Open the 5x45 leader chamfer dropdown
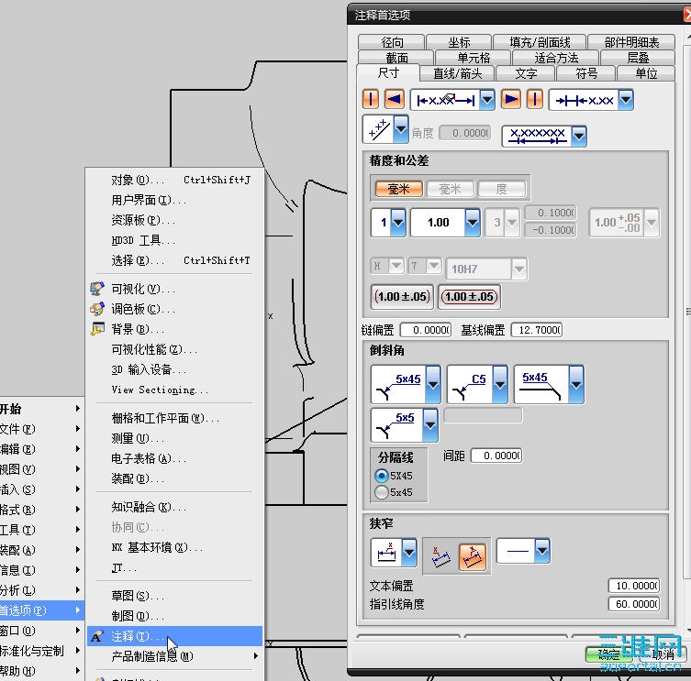 [433, 384]
